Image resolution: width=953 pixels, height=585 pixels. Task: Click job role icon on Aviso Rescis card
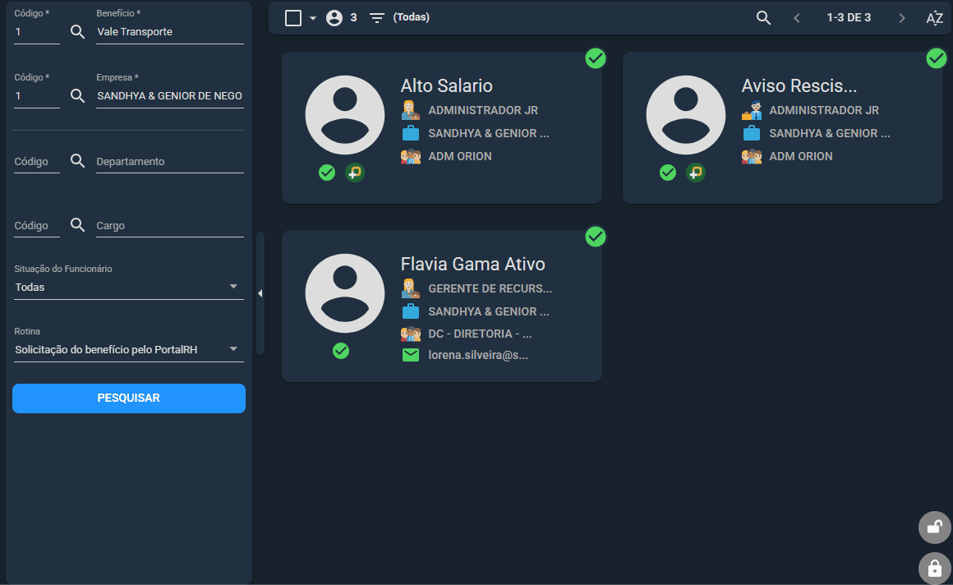point(752,110)
